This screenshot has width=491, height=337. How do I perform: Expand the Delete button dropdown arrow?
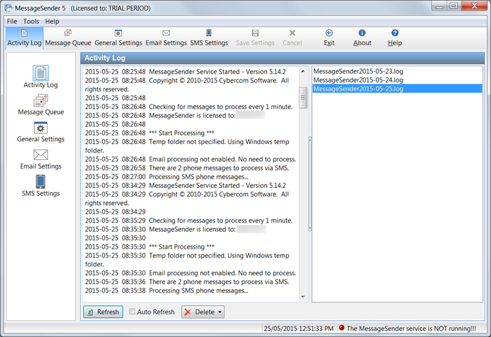point(220,312)
